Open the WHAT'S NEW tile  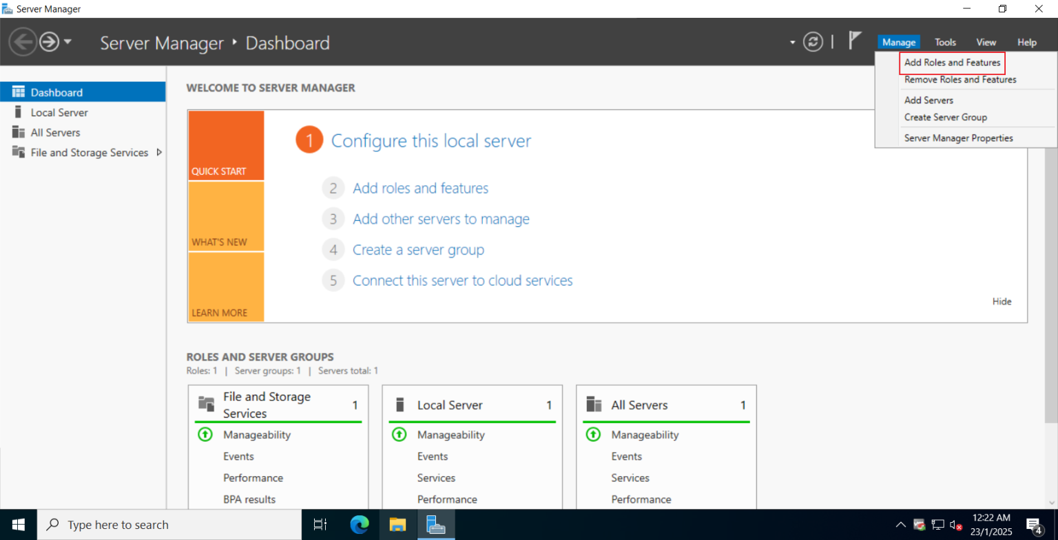(226, 217)
